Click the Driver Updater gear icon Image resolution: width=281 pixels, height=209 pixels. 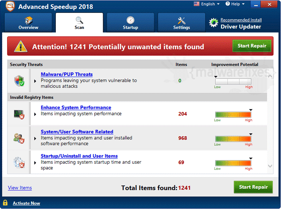pos(214,23)
